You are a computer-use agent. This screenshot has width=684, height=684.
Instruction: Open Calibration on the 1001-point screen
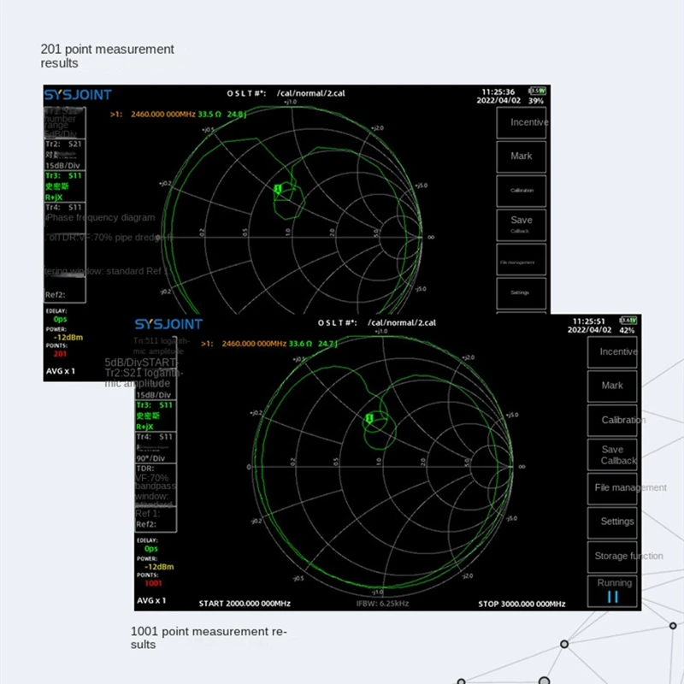(612, 420)
